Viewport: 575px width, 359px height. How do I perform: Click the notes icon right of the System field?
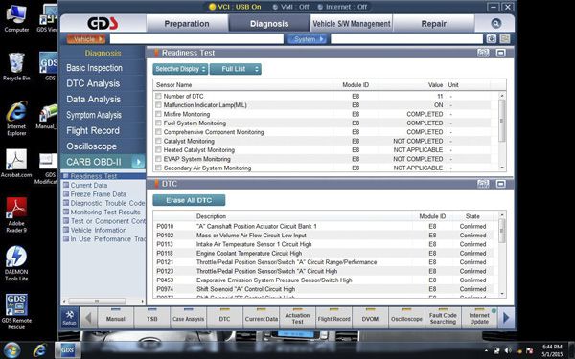click(505, 39)
